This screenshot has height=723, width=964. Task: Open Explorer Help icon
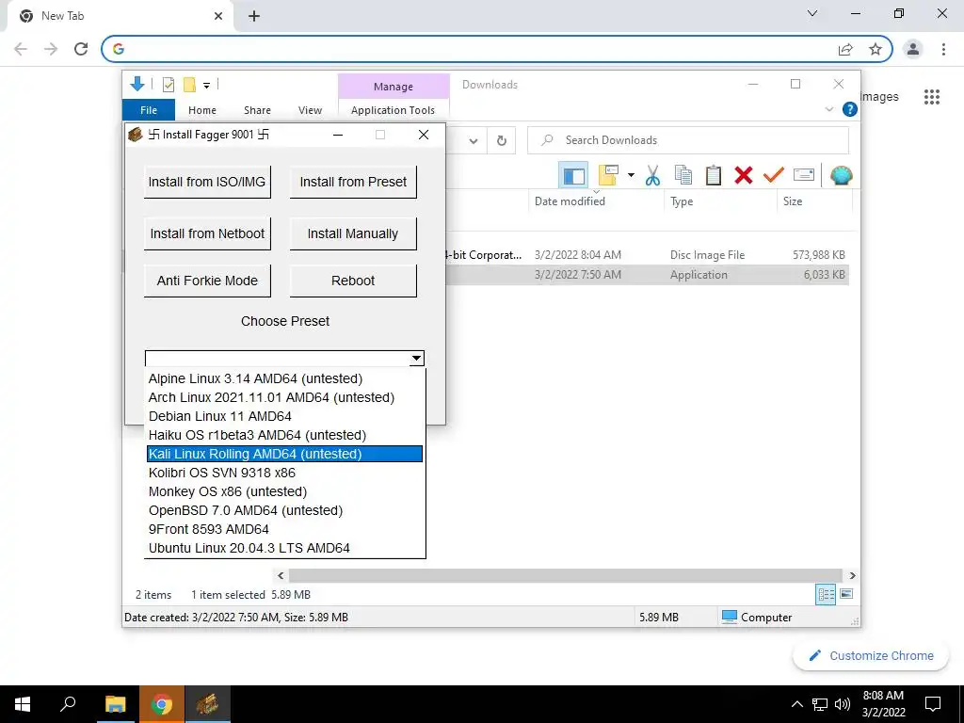tap(850, 109)
